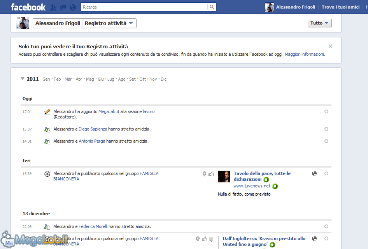Open the friend requests icon in the top bar
This screenshot has width=368, height=249.
[x=53, y=7]
